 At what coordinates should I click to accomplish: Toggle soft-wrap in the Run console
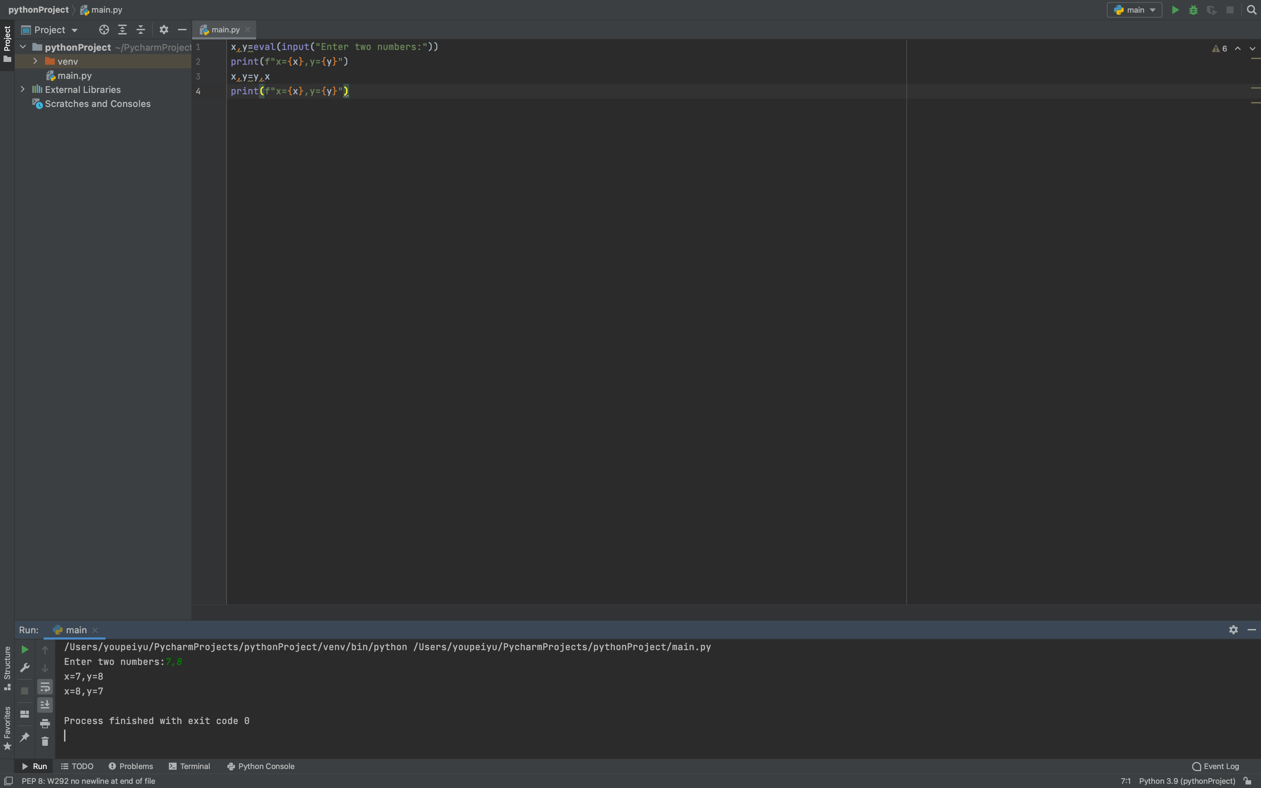point(45,687)
